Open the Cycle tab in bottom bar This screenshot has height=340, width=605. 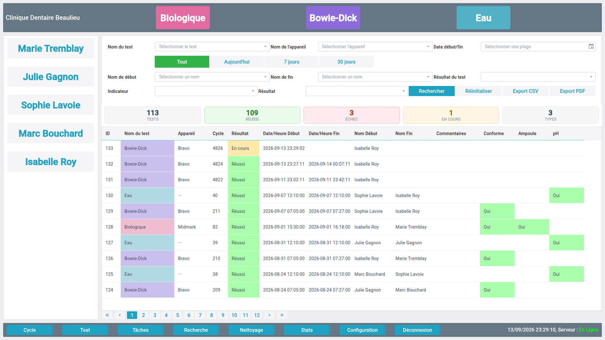[x=30, y=330]
